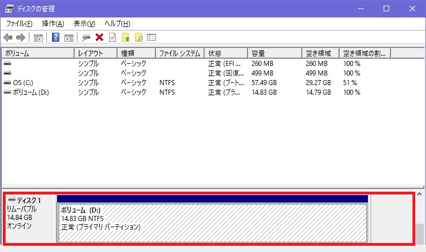This screenshot has height=252, width=426.
Task: Open properties with the checkmark page icon
Action: (112, 38)
